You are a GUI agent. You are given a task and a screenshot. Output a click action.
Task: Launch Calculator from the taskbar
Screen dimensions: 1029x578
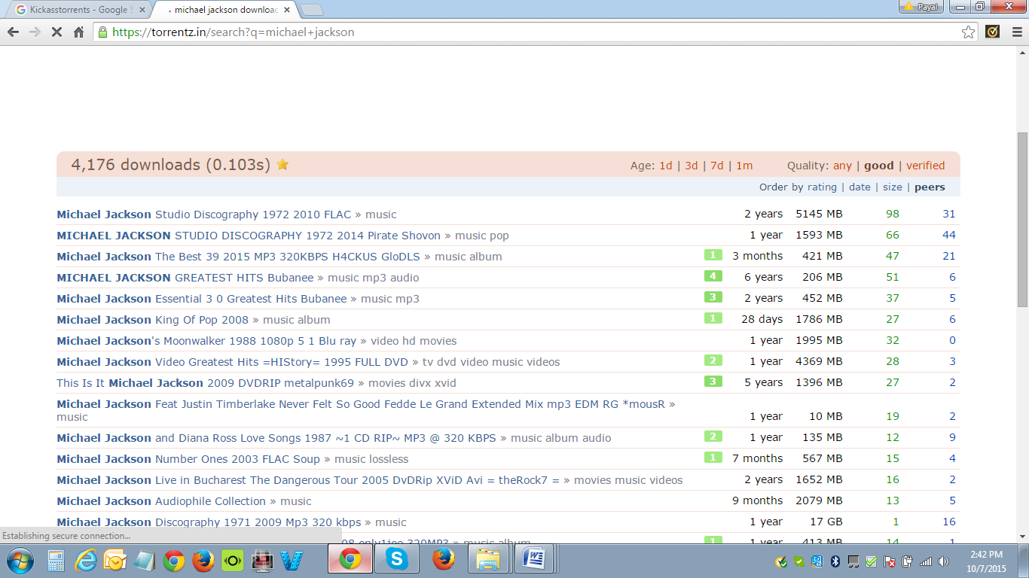56,561
